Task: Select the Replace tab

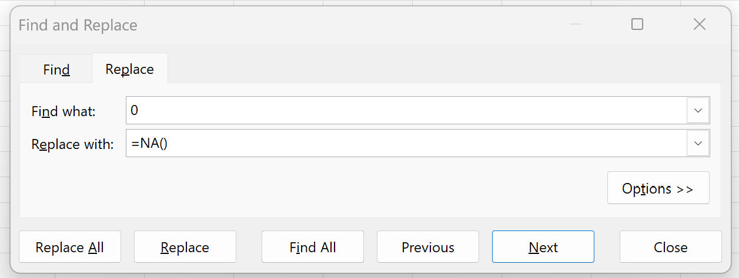Action: click(x=129, y=69)
